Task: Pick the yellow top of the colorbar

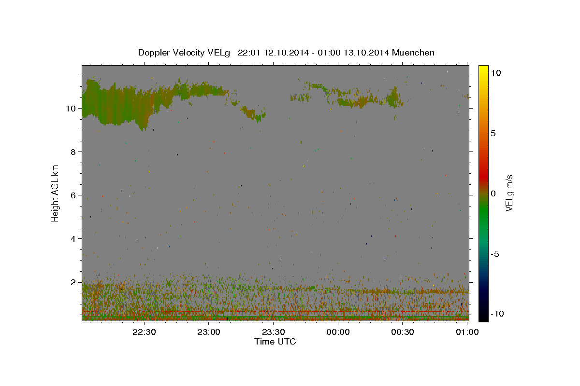Action: tap(483, 69)
